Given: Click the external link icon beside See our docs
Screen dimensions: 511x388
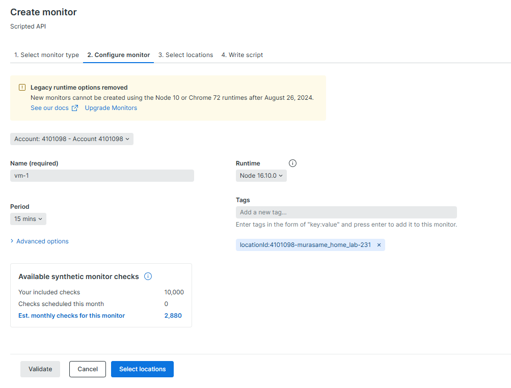Looking at the screenshot, I should pos(75,108).
